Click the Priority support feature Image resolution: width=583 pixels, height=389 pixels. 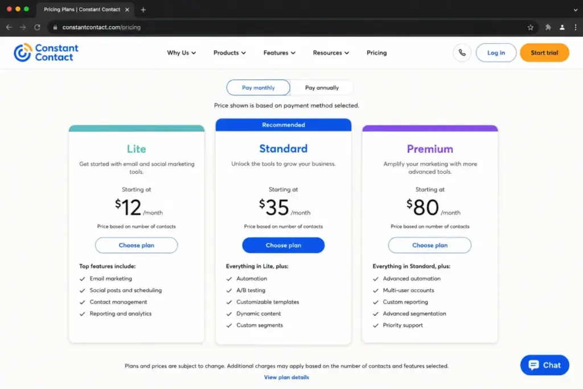coord(403,325)
